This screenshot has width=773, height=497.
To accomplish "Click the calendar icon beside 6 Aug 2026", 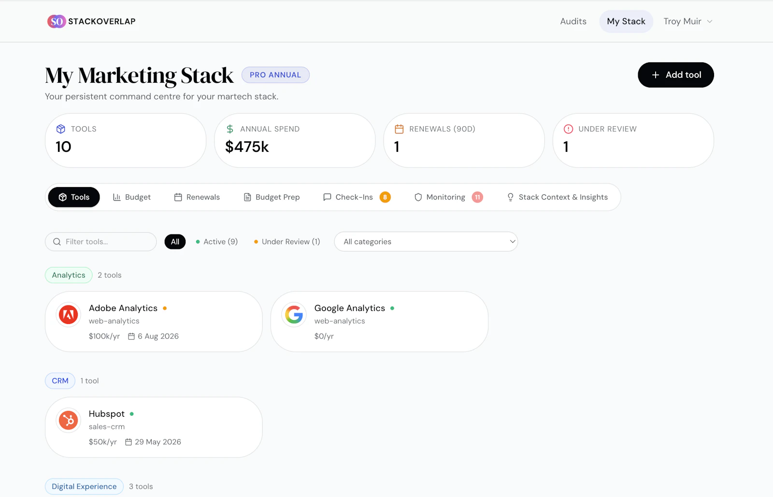I will [x=131, y=336].
